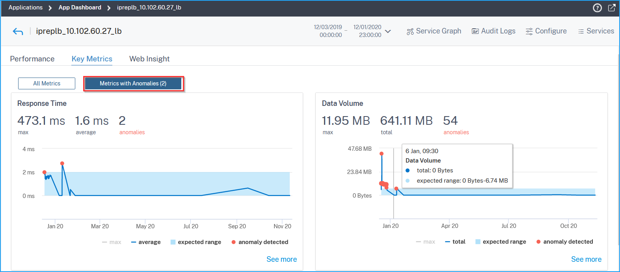Click the Configure sliders icon

(529, 31)
